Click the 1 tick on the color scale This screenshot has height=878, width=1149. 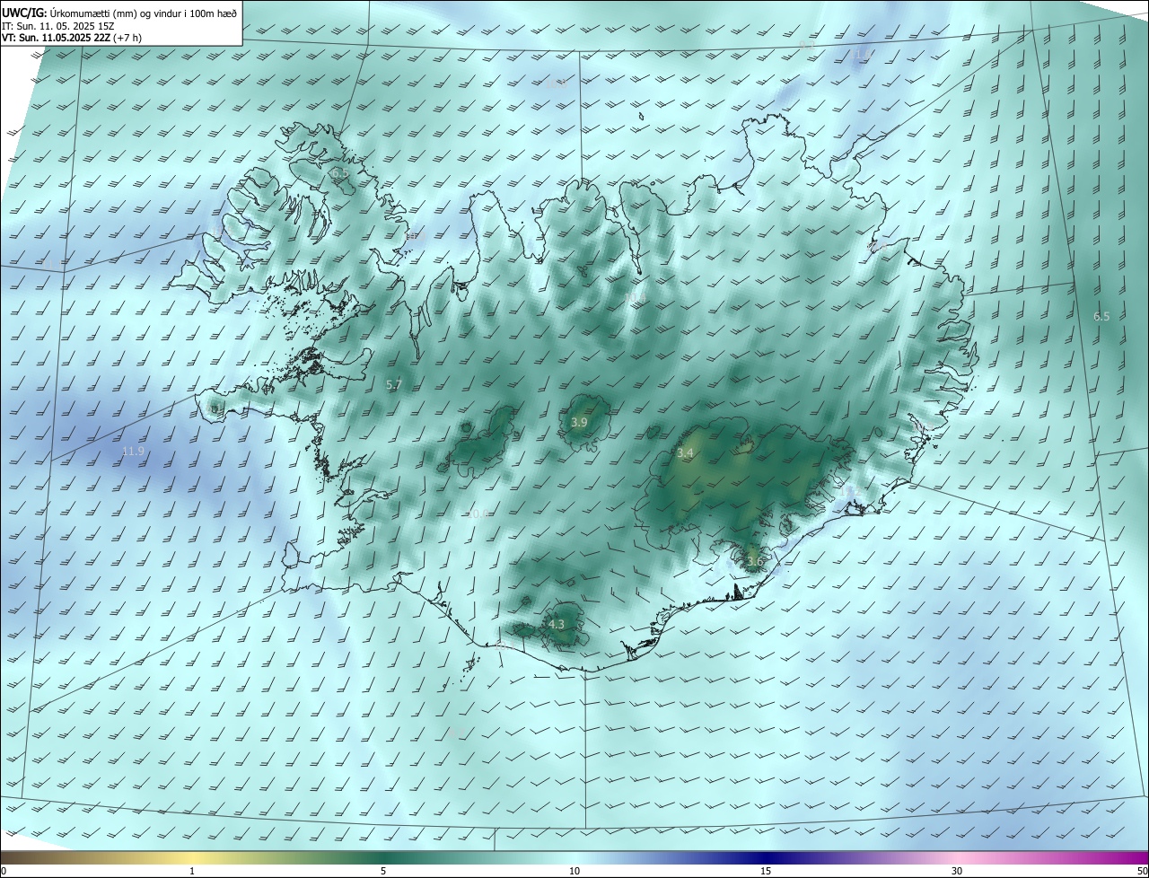[192, 871]
